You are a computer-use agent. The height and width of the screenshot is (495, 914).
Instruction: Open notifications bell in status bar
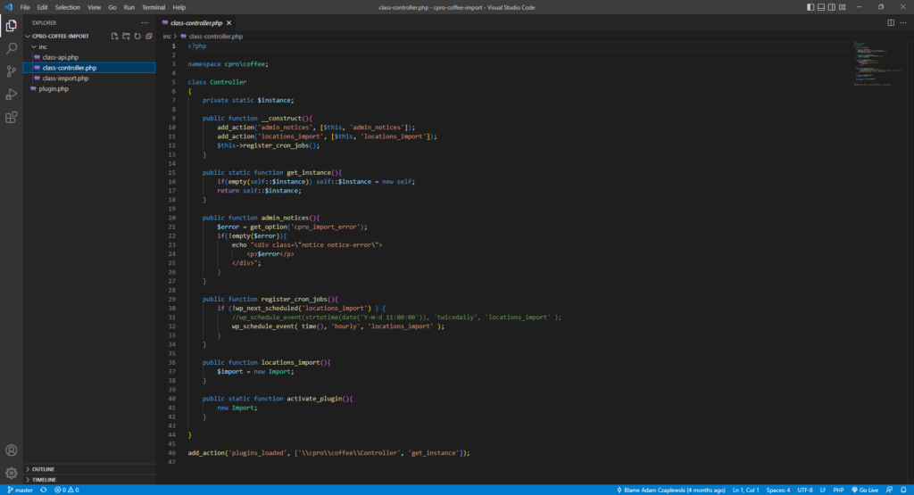click(x=903, y=490)
